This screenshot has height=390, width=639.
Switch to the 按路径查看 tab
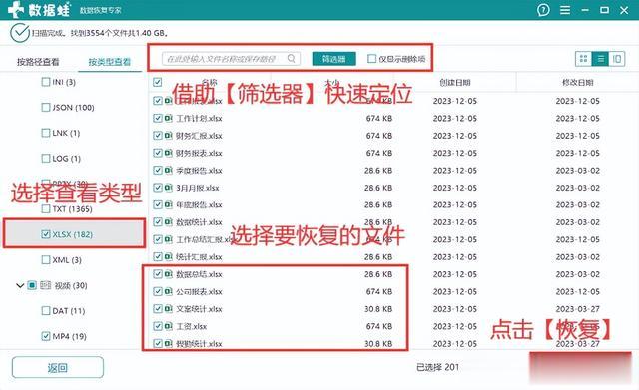click(38, 62)
